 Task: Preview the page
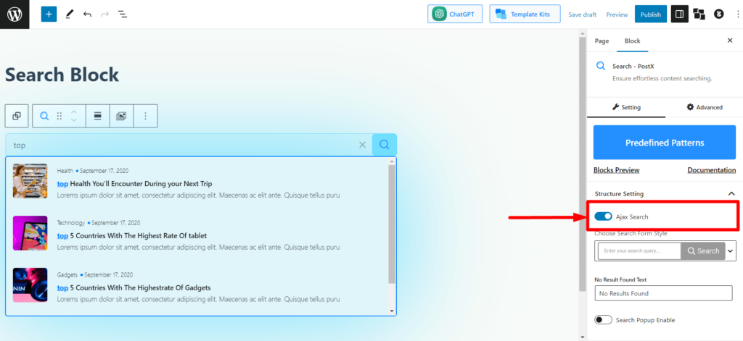(x=617, y=14)
